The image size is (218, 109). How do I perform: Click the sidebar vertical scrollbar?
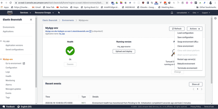(x=36, y=53)
